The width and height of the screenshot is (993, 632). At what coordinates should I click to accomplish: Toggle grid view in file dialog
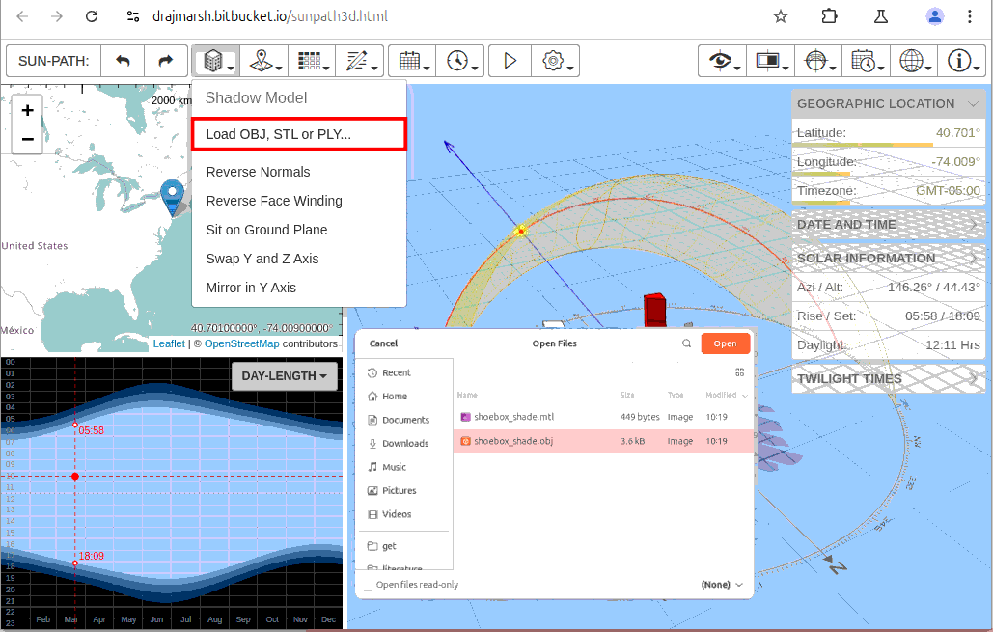coord(740,371)
